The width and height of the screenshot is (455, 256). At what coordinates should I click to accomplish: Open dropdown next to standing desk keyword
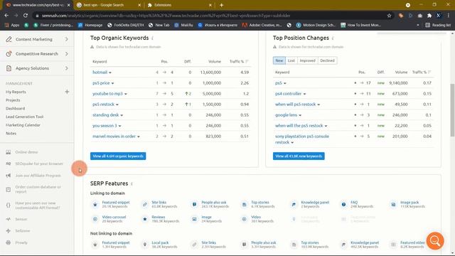122,115
